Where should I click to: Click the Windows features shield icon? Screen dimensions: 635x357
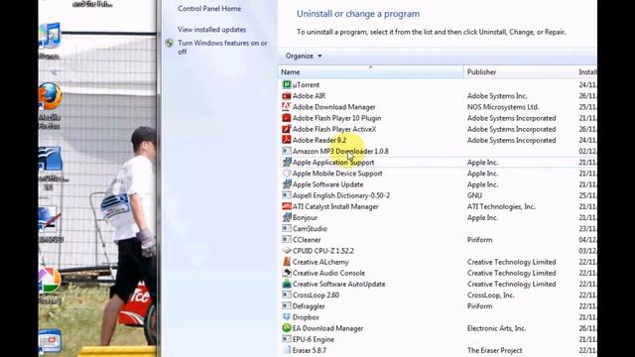coord(170,43)
